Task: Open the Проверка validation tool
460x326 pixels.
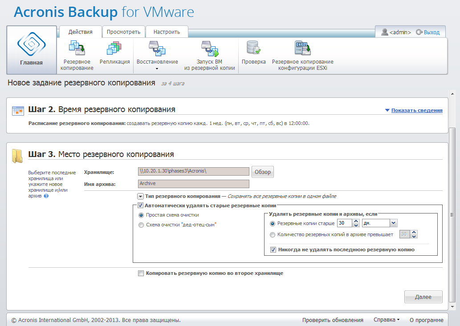Action: pyautogui.click(x=253, y=53)
